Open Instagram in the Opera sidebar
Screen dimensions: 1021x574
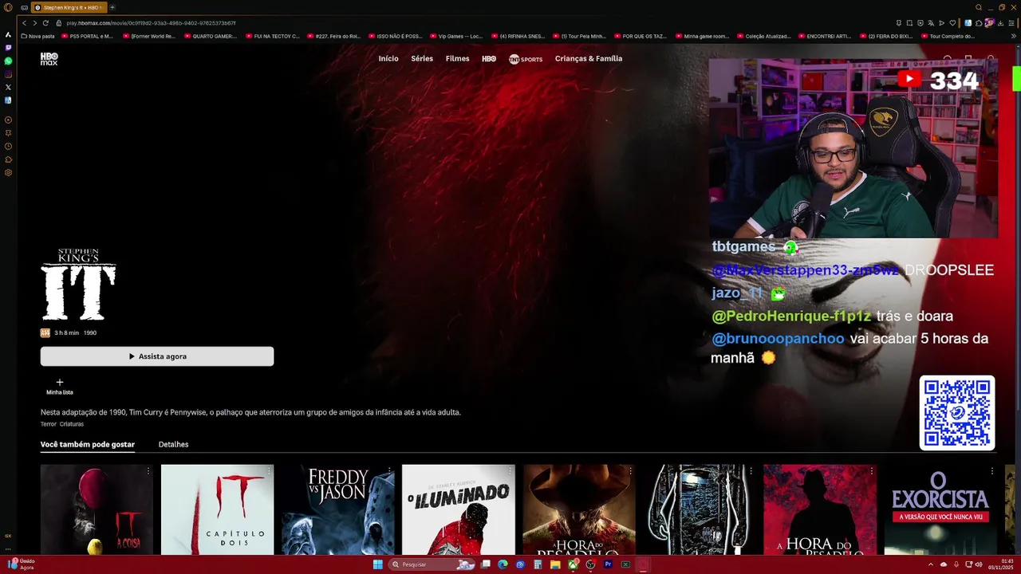tap(8, 74)
